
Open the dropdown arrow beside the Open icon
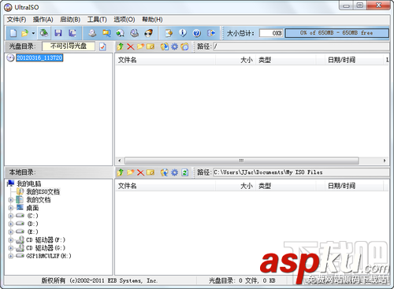click(33, 33)
